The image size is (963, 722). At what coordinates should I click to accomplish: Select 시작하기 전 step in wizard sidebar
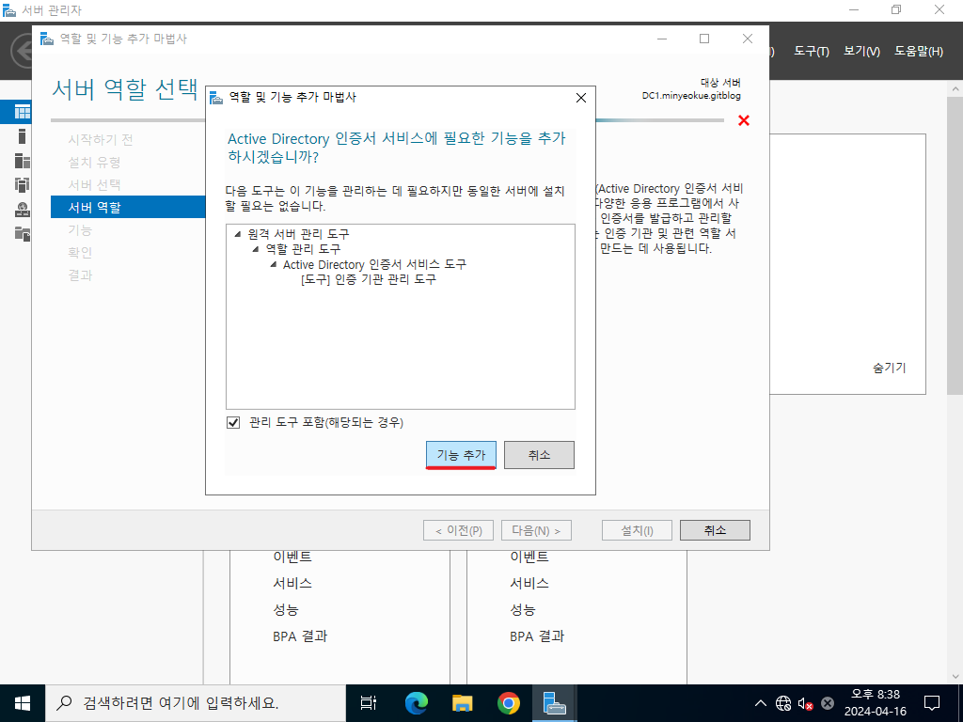pyautogui.click(x=101, y=139)
